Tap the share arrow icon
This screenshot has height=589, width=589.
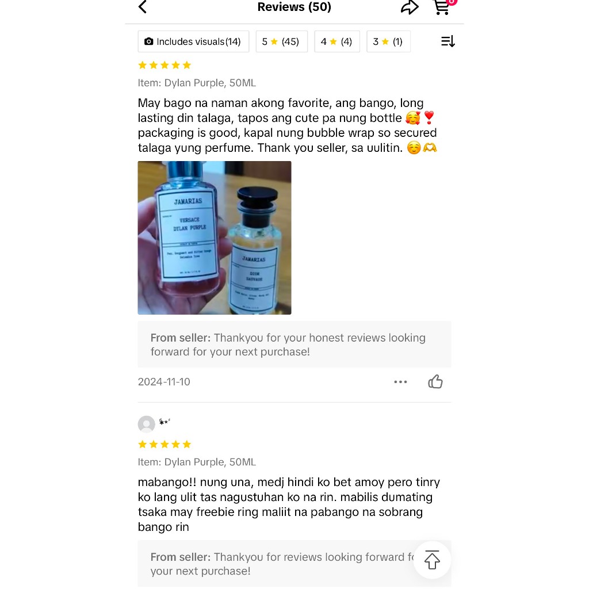point(410,7)
